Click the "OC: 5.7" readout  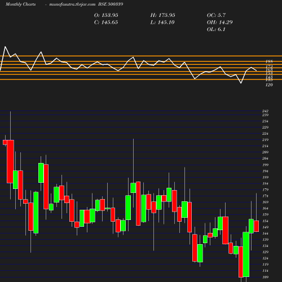pyautogui.click(x=216, y=15)
